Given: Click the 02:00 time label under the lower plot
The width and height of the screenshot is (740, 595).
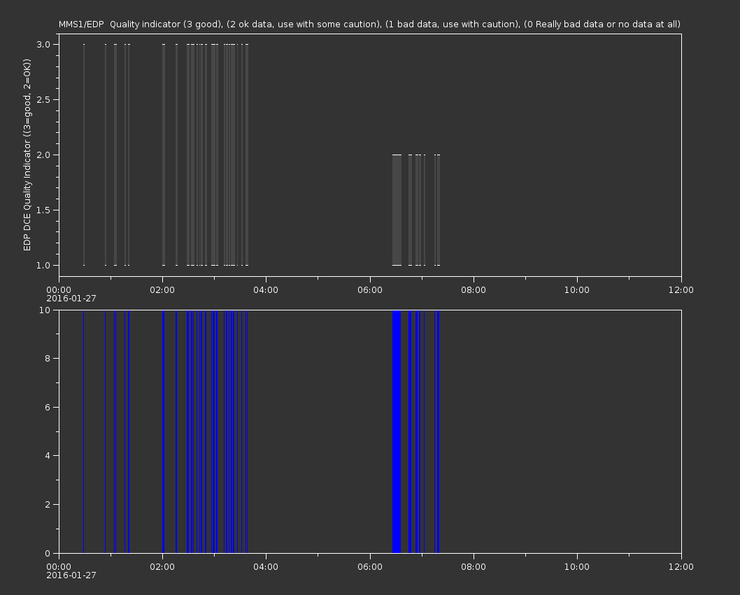Looking at the screenshot, I should click(x=162, y=567).
